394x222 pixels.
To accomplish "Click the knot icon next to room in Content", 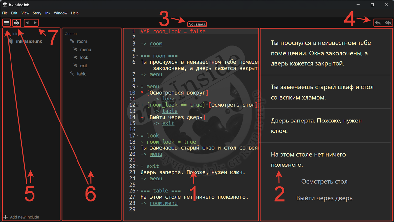I will click(x=72, y=41).
